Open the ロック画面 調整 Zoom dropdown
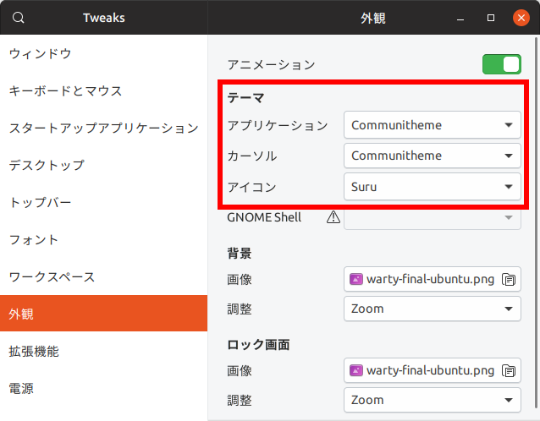 click(433, 400)
